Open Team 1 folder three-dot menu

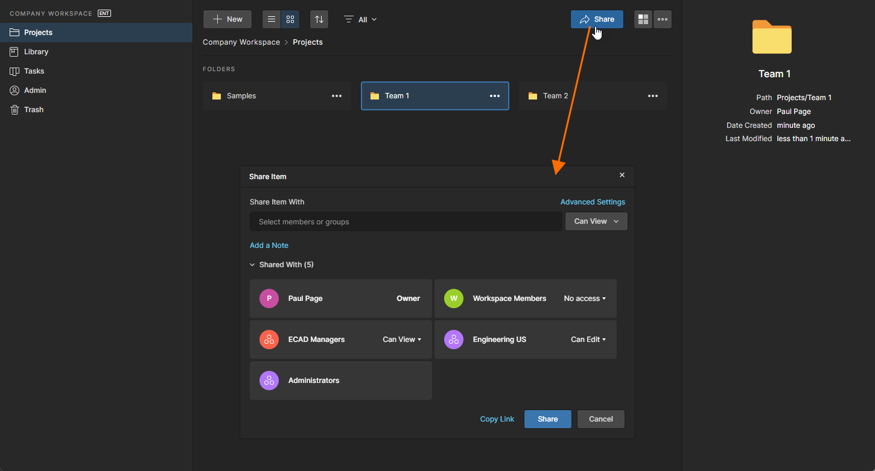(x=495, y=96)
